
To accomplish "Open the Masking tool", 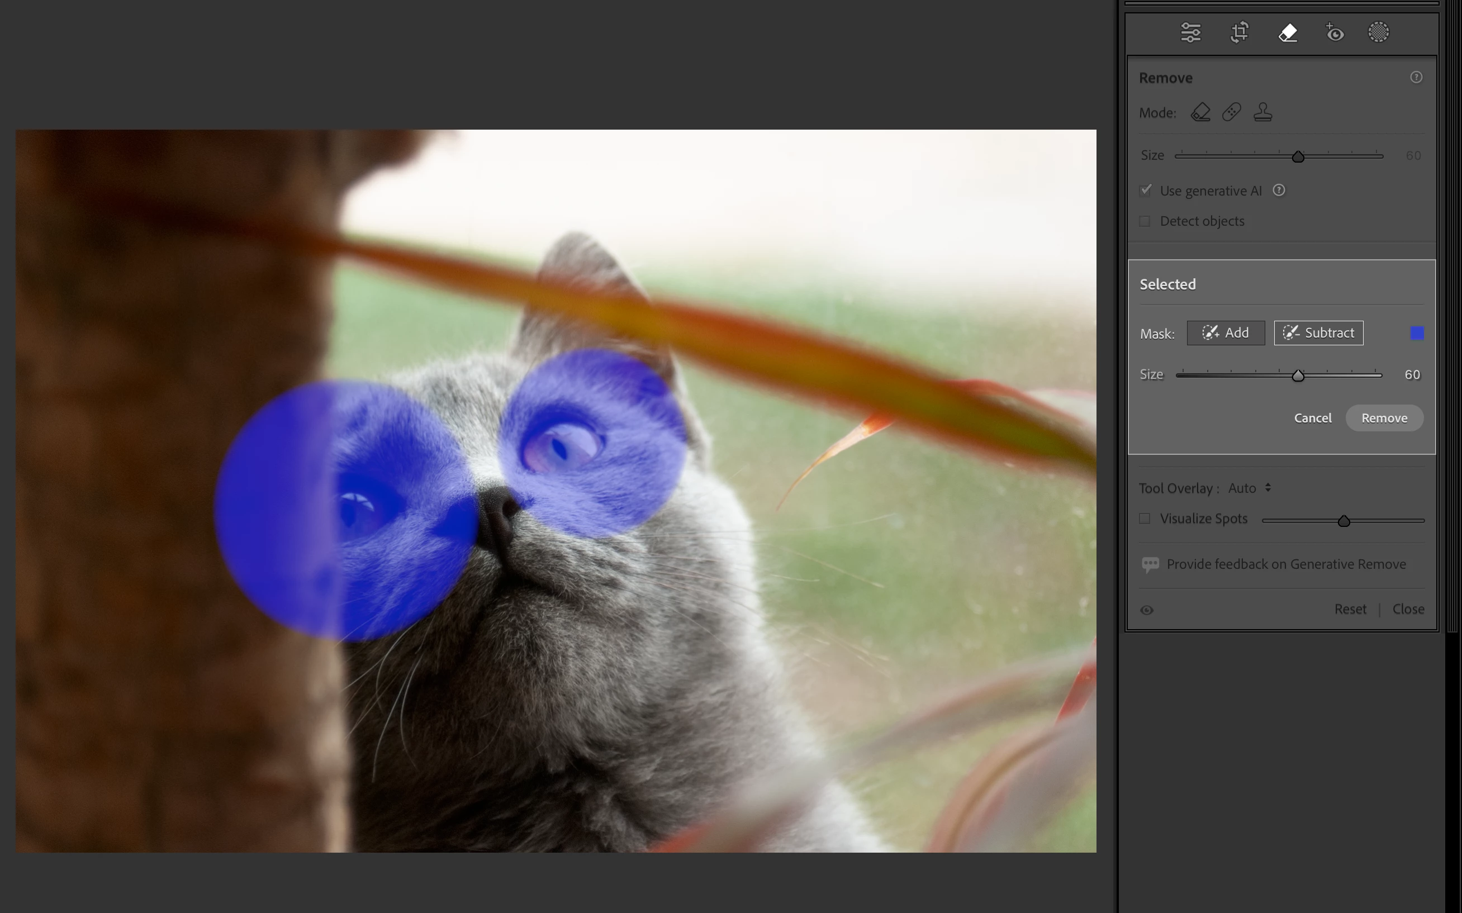I will (x=1378, y=32).
